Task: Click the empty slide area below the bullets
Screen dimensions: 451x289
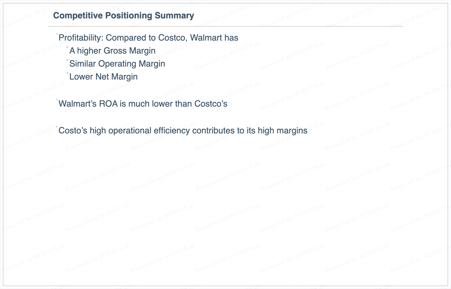Action: tap(225, 208)
